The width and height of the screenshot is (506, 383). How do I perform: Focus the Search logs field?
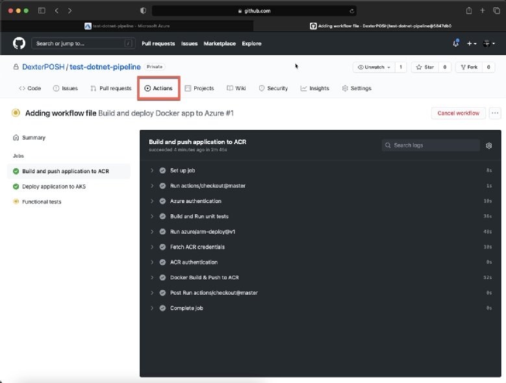[431, 145]
